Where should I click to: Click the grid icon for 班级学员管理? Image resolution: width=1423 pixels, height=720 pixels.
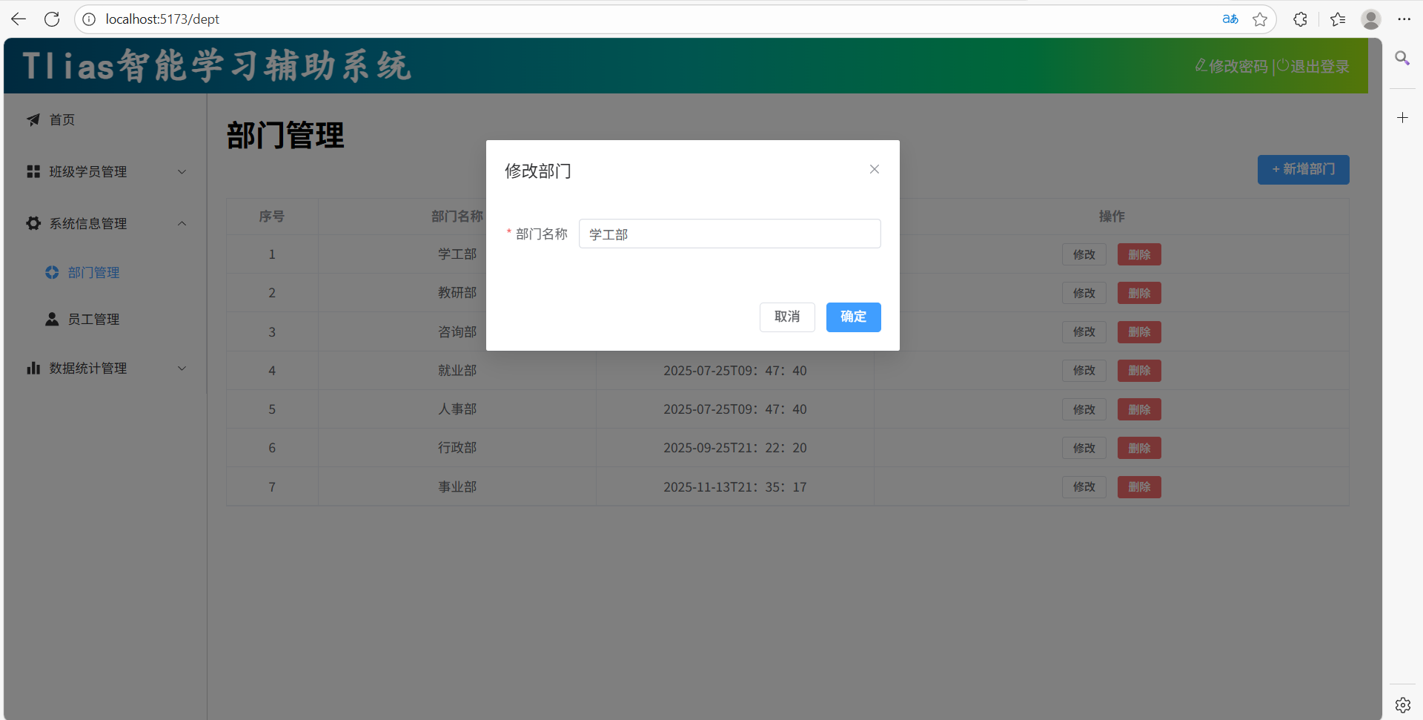(33, 171)
